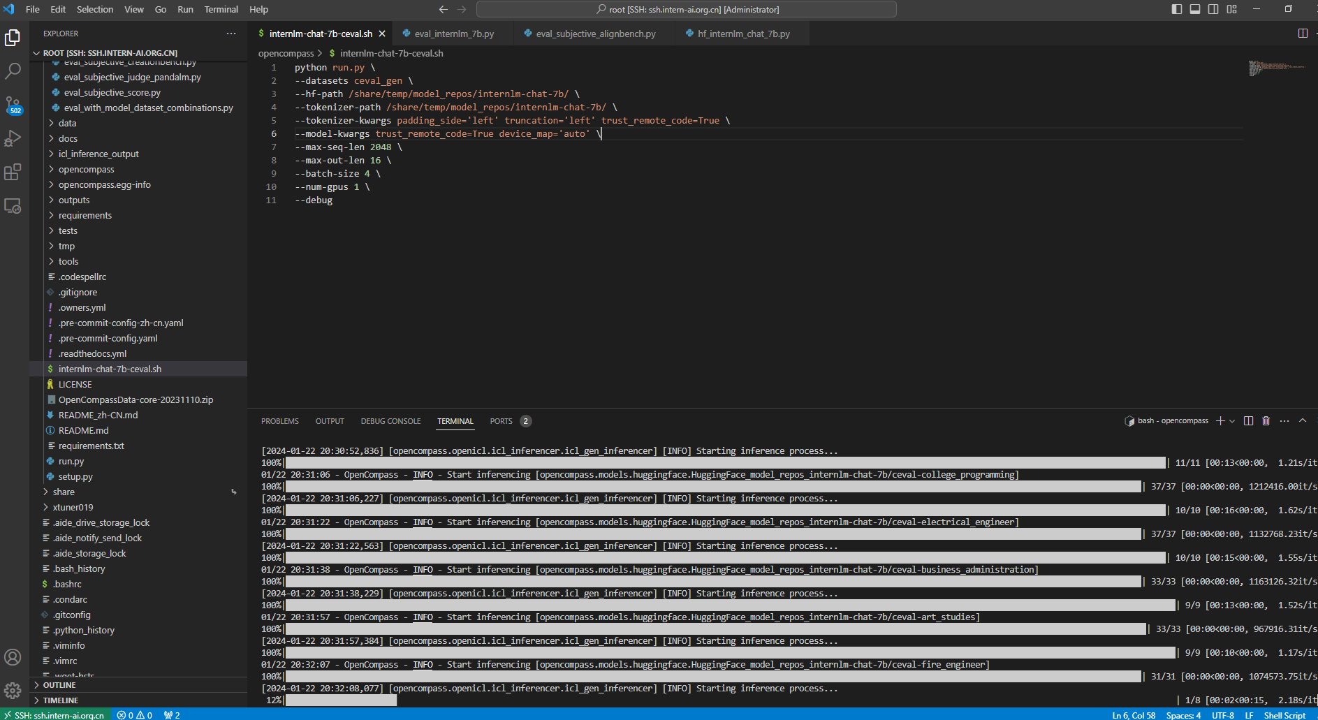Open the Search view in activity bar
The height and width of the screenshot is (720, 1318).
[13, 71]
